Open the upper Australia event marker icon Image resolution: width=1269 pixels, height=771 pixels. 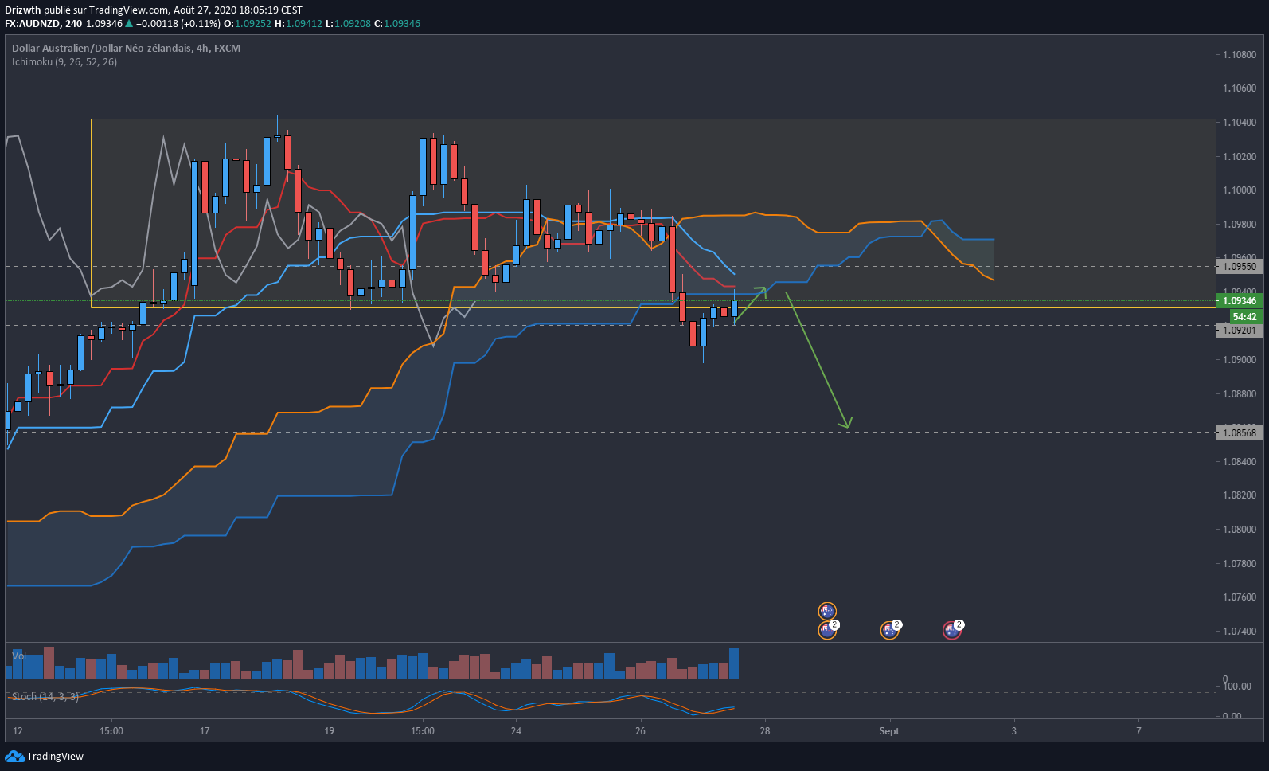pyautogui.click(x=827, y=611)
